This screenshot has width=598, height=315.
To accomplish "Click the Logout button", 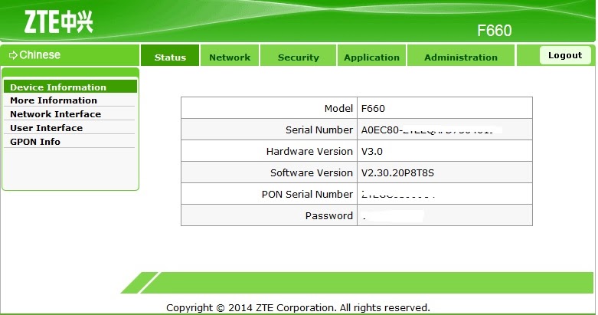I will click(x=565, y=55).
